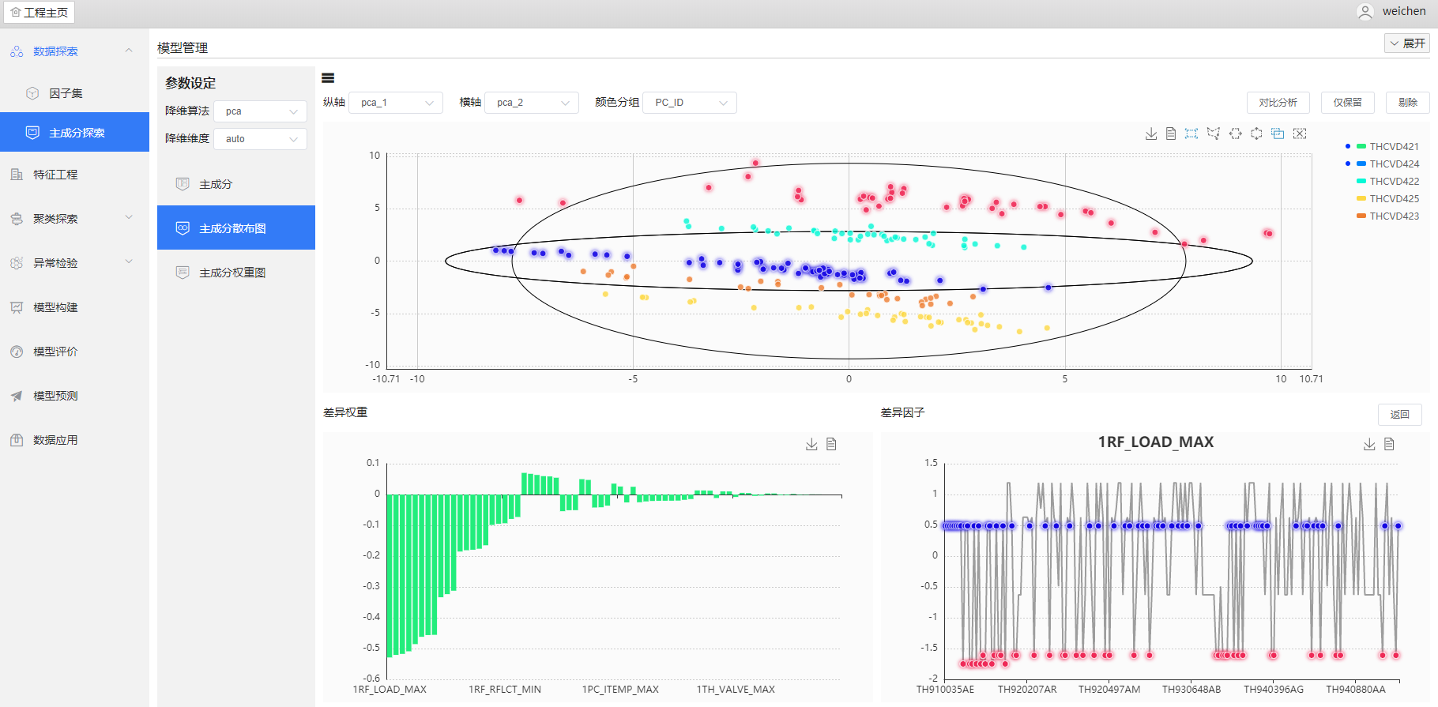Activate the horizontal brush selection tool

(x=1236, y=134)
